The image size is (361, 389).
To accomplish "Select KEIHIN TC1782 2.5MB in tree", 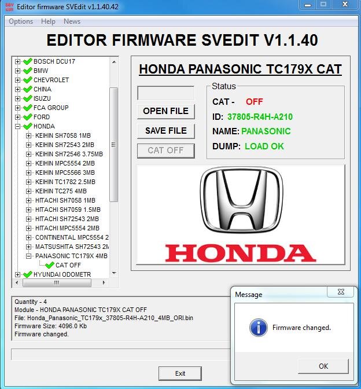I will coord(65,182).
